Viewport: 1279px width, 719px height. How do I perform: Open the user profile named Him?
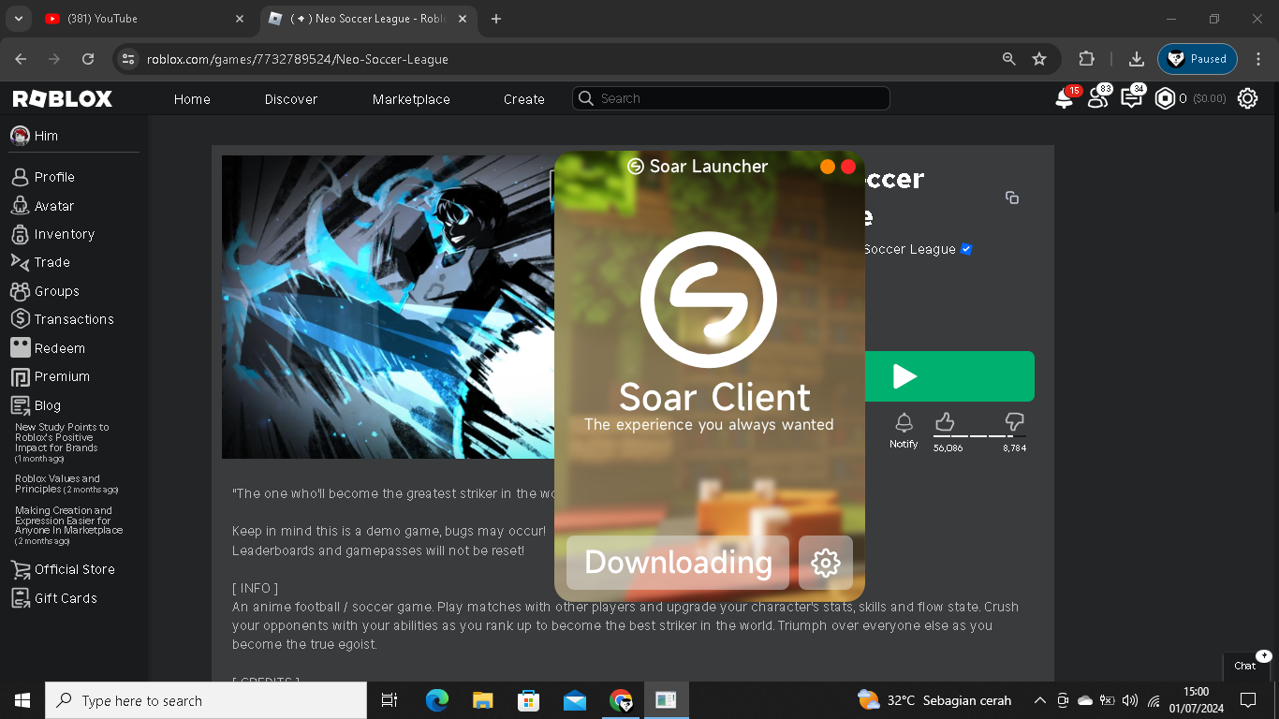point(35,136)
